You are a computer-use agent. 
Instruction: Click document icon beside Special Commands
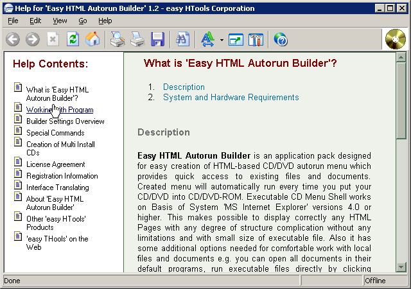pyautogui.click(x=18, y=130)
